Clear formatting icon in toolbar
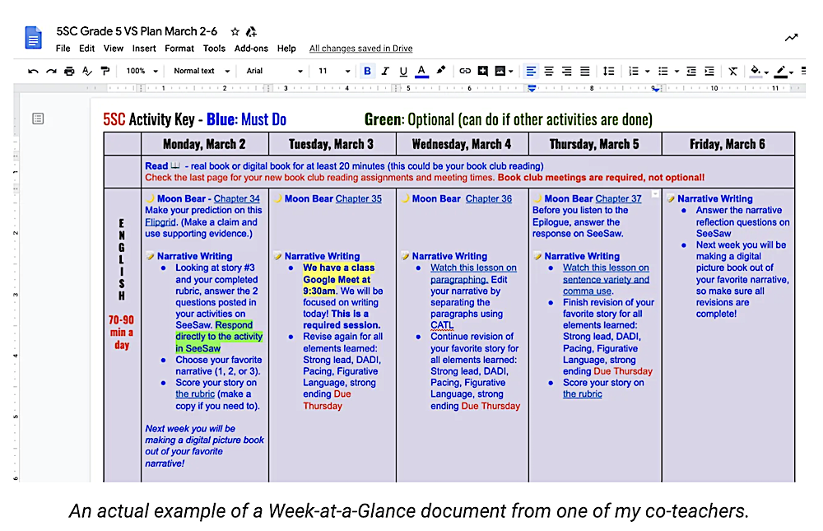 click(732, 71)
